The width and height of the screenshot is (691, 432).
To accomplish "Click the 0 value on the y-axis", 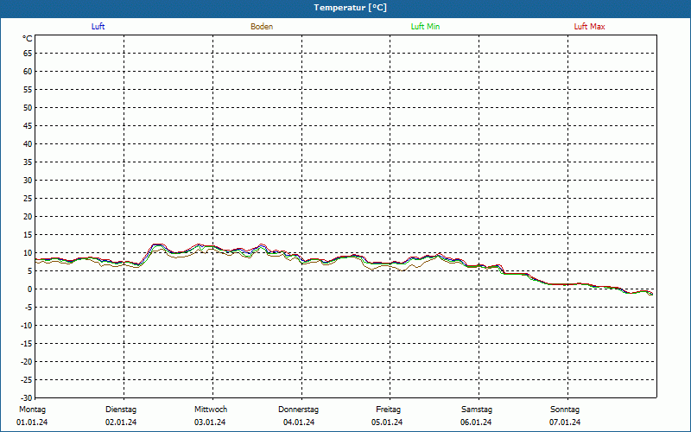I will point(30,289).
